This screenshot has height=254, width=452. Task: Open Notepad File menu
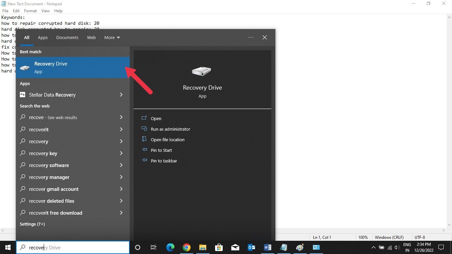5,11
